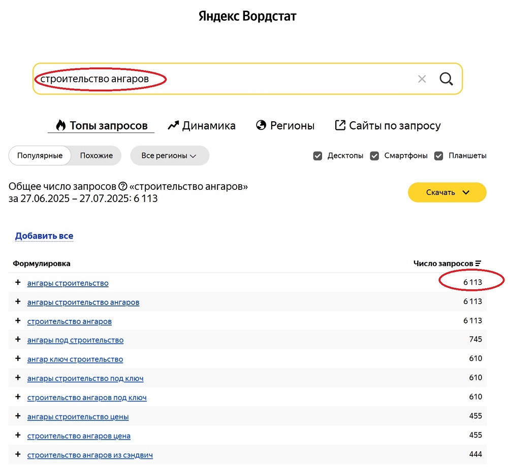Image resolution: width=508 pixels, height=467 pixels.
Task: Add 'ангары строительство ангаров' via plus icon
Action: coord(18,302)
